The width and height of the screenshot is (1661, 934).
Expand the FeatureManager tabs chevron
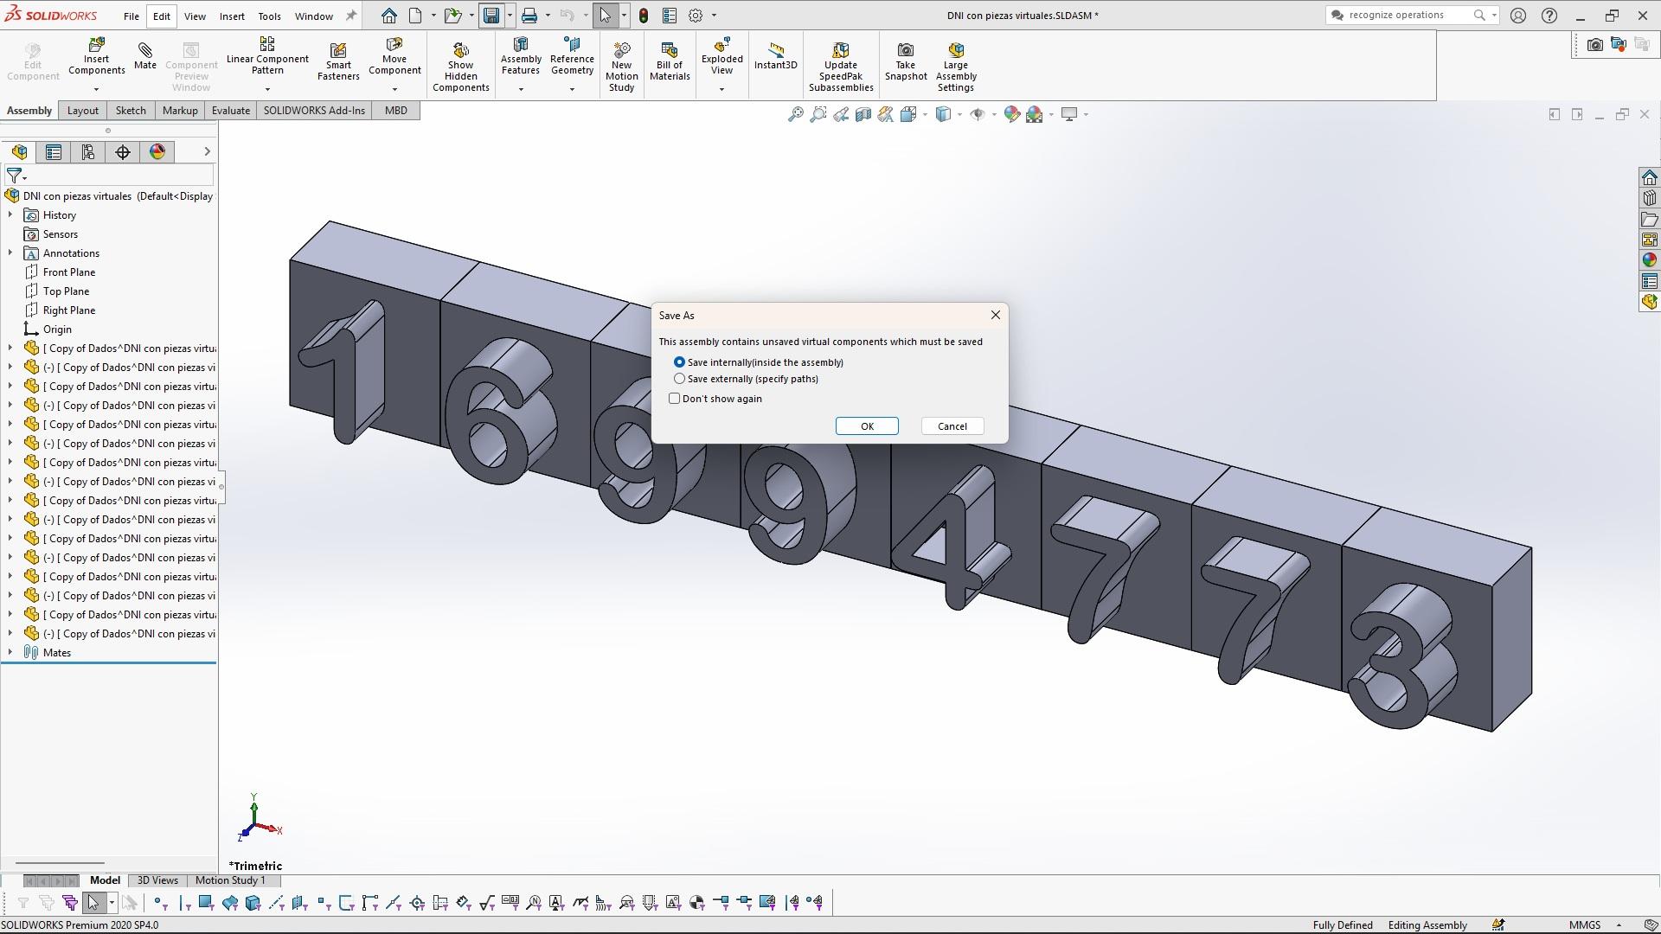(207, 152)
